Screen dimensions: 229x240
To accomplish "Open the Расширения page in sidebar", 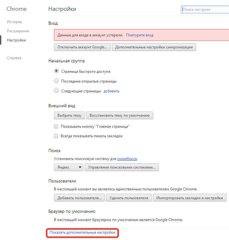I will 18,31.
